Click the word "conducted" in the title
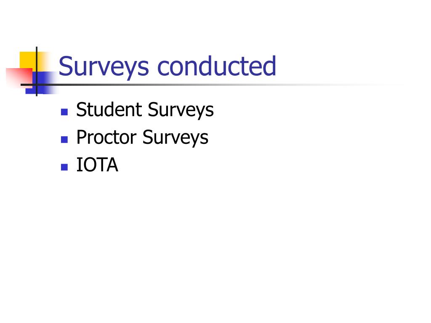This screenshot has height=323, width=431. click(x=216, y=66)
